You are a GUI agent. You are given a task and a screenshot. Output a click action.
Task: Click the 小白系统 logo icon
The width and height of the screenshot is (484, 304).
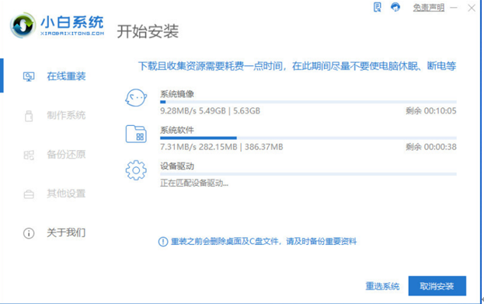click(x=23, y=26)
